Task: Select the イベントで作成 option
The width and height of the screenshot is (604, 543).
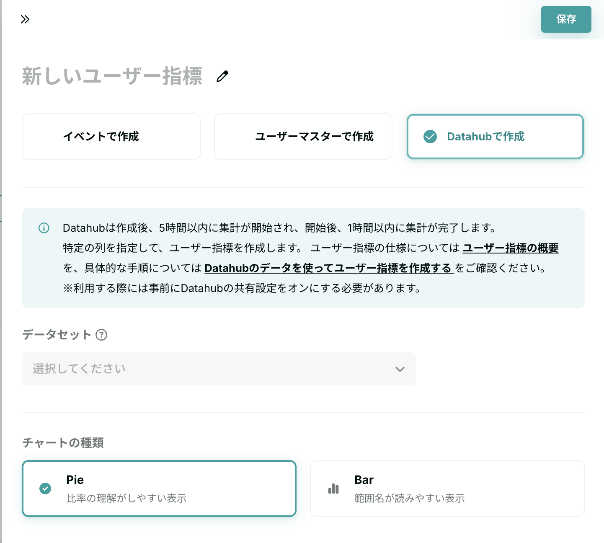Action: click(111, 137)
